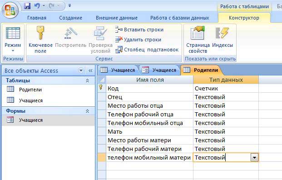
Task: Click the Телефон рабочий матери field cell
Action: pos(150,149)
